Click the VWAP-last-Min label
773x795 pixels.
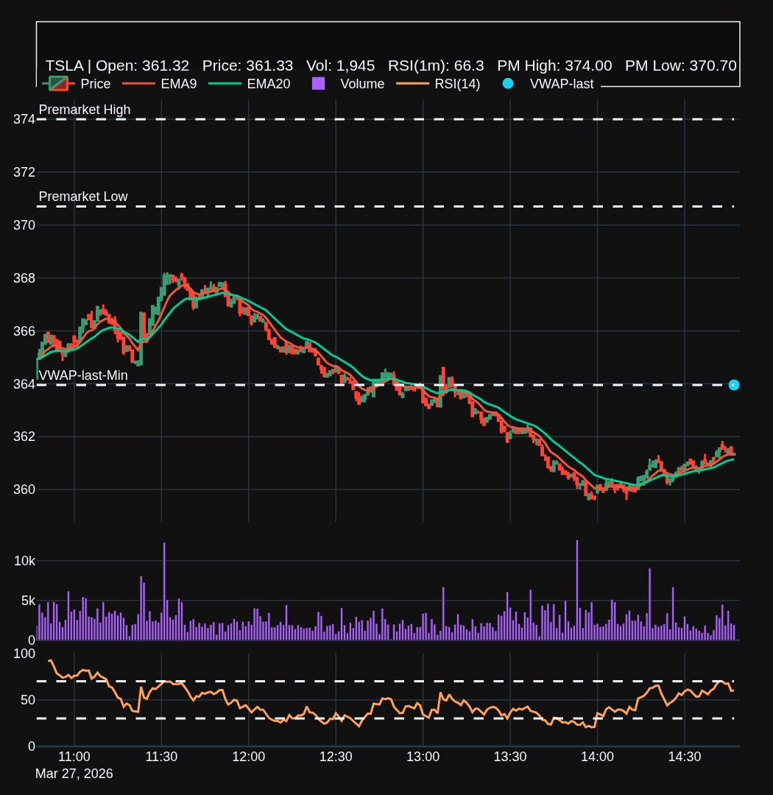(x=83, y=375)
